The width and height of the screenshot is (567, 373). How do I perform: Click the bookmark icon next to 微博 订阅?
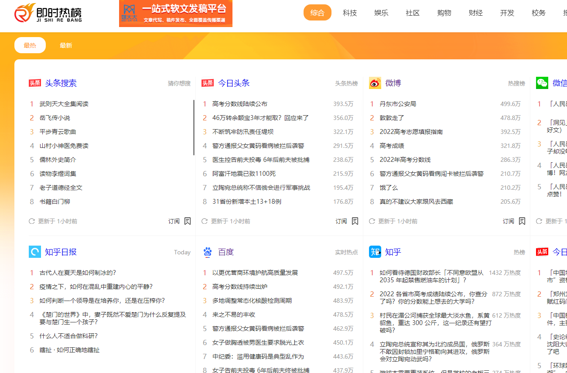(x=522, y=221)
